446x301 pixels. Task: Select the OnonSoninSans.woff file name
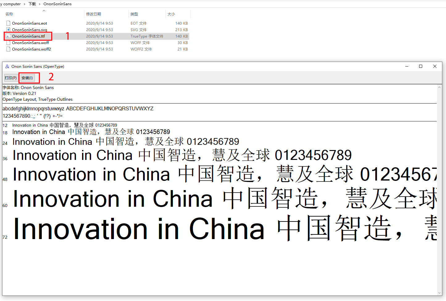[31, 43]
